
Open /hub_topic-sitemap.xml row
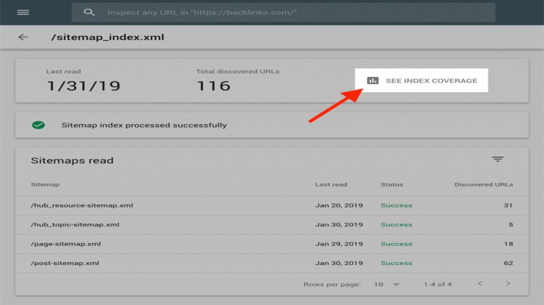pos(272,224)
